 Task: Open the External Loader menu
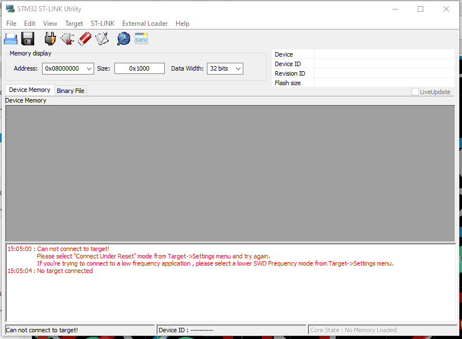pos(145,24)
